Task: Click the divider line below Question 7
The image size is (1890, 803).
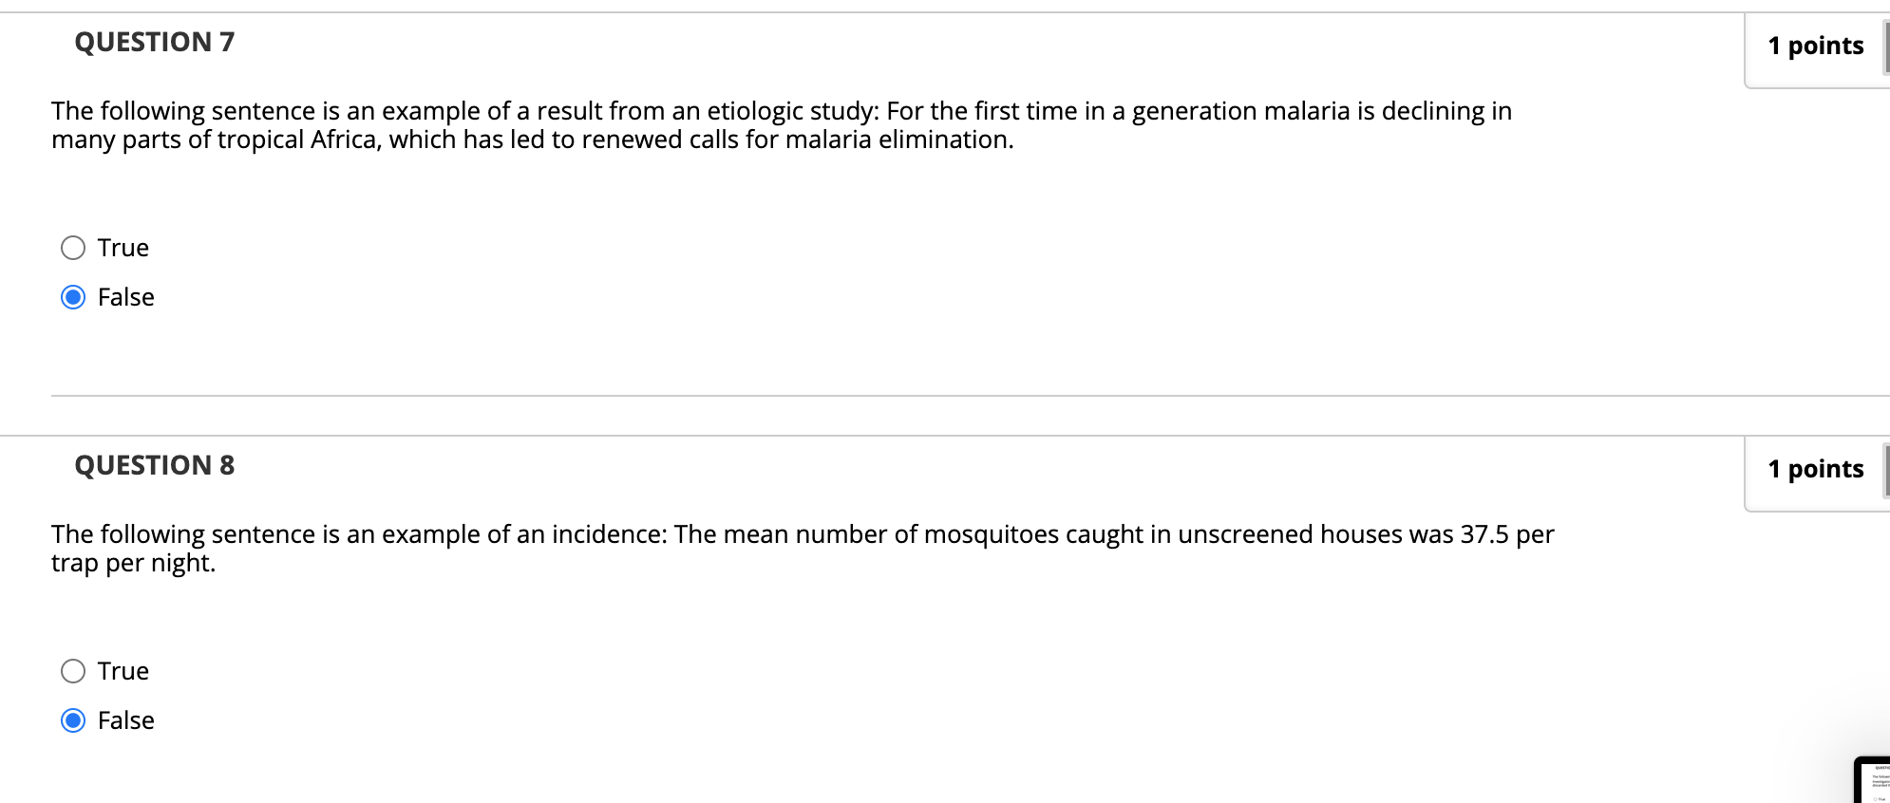Action: (971, 396)
